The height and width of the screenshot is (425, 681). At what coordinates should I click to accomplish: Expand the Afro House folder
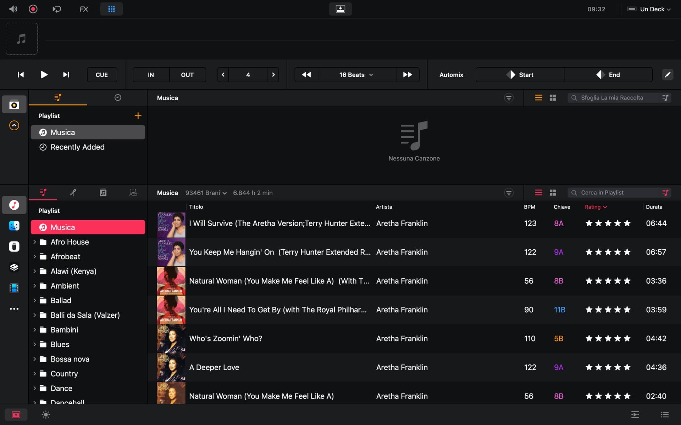point(35,242)
